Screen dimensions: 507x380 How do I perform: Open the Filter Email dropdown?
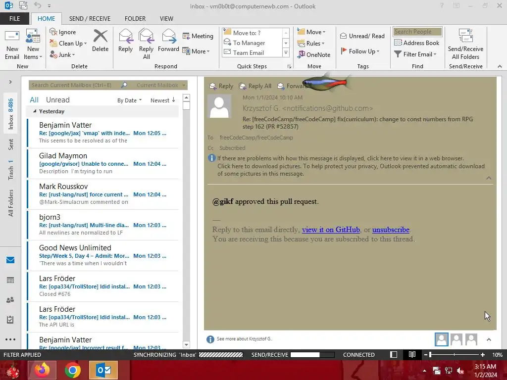415,54
